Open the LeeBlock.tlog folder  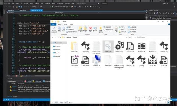[74, 46]
